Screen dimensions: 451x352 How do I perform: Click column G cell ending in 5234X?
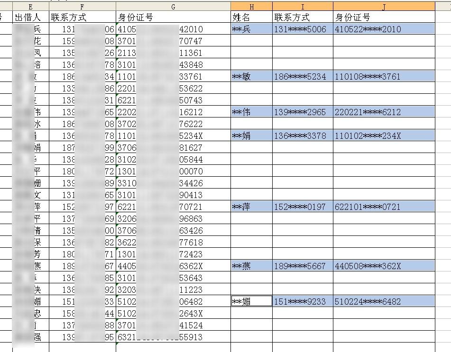point(173,135)
